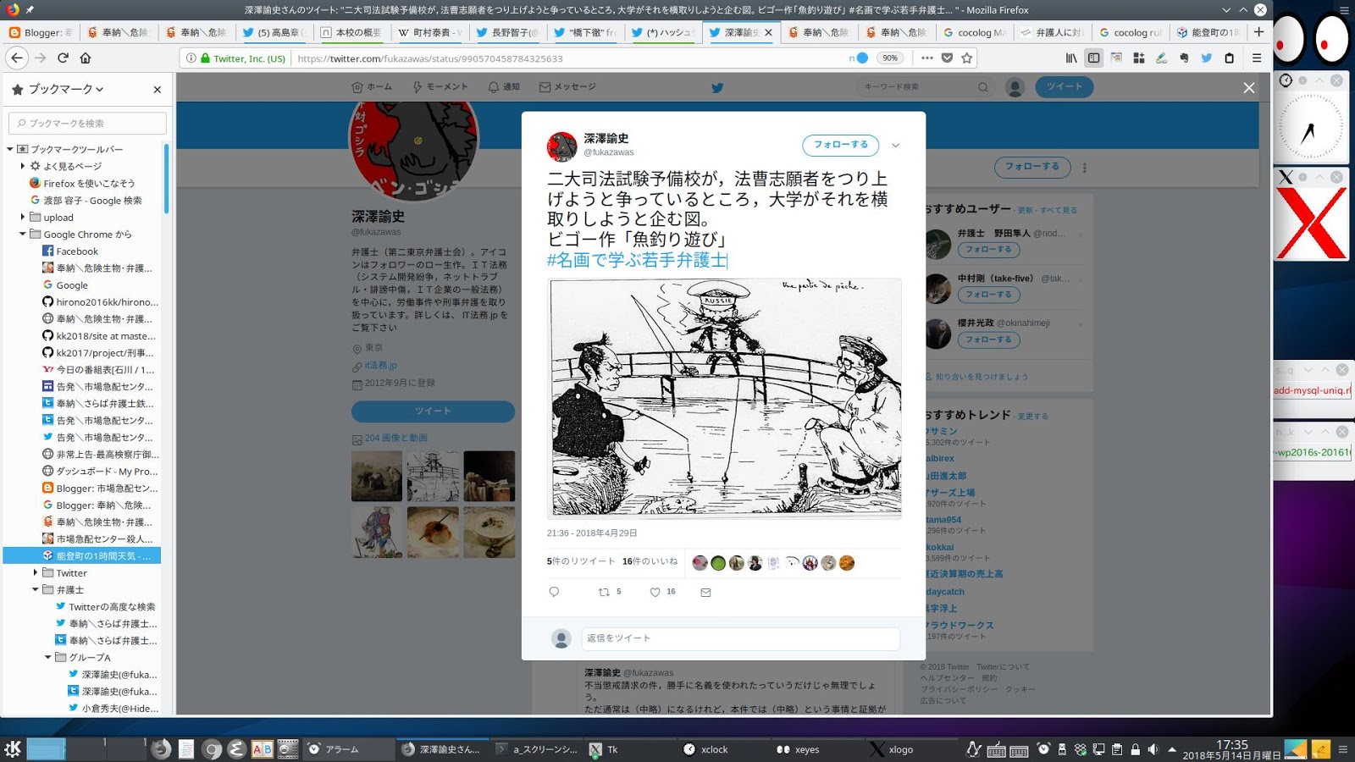Open the tweet options chevron dropdown
This screenshot has height=762, width=1355.
click(x=895, y=146)
